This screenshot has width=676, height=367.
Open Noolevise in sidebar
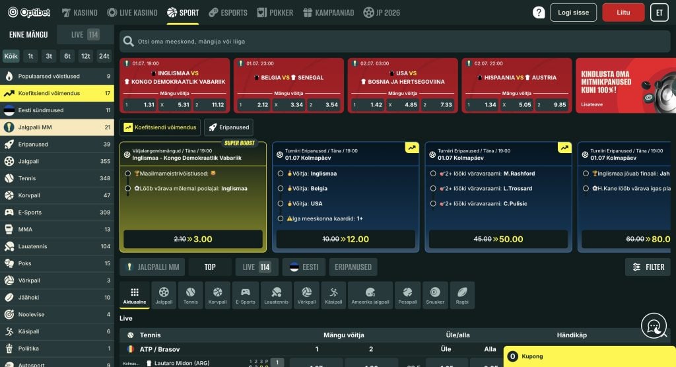coord(57,314)
